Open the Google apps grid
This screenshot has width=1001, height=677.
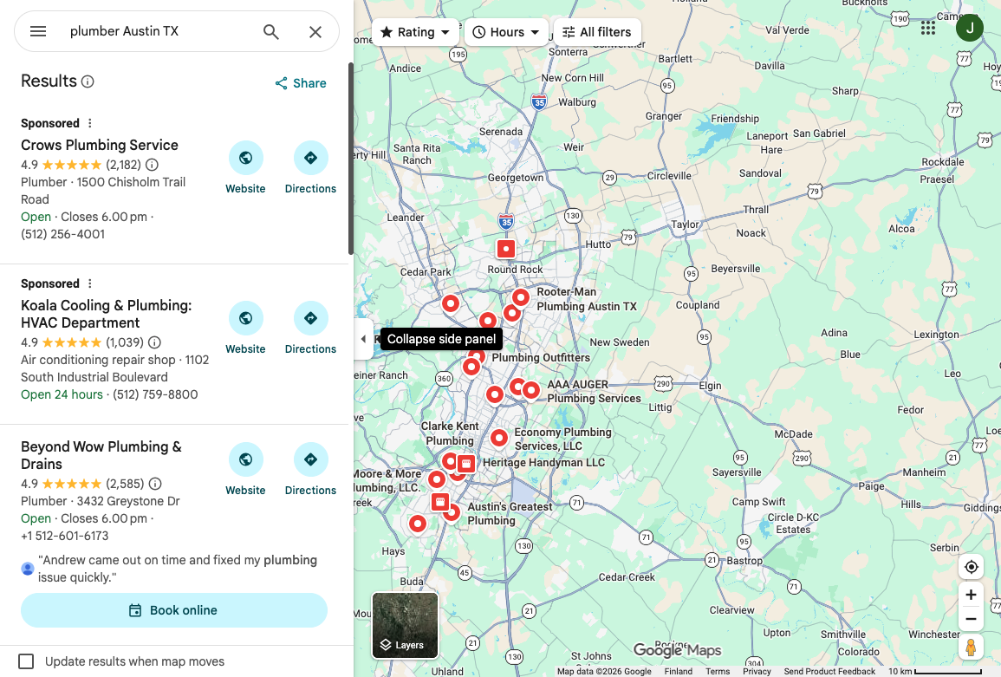click(x=928, y=28)
